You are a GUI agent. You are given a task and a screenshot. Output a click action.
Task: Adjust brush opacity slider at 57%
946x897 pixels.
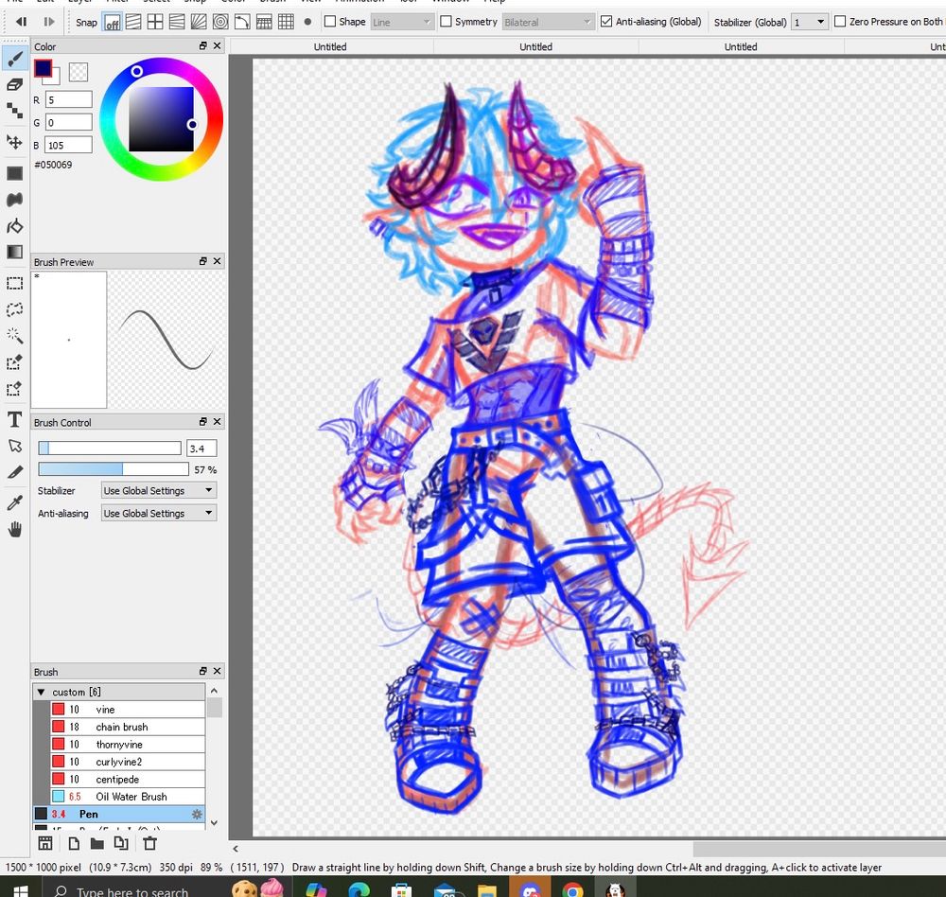click(113, 469)
